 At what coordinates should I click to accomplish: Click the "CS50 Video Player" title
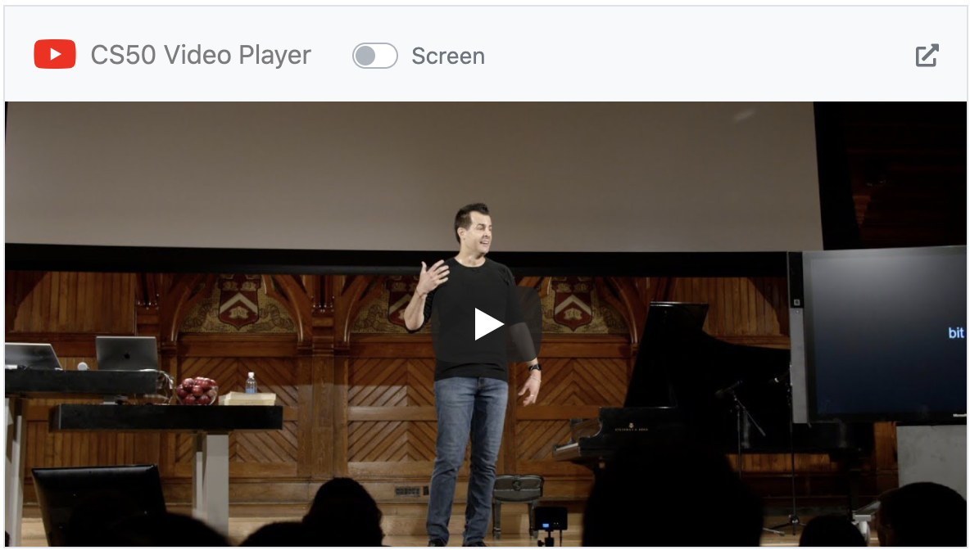pos(201,55)
